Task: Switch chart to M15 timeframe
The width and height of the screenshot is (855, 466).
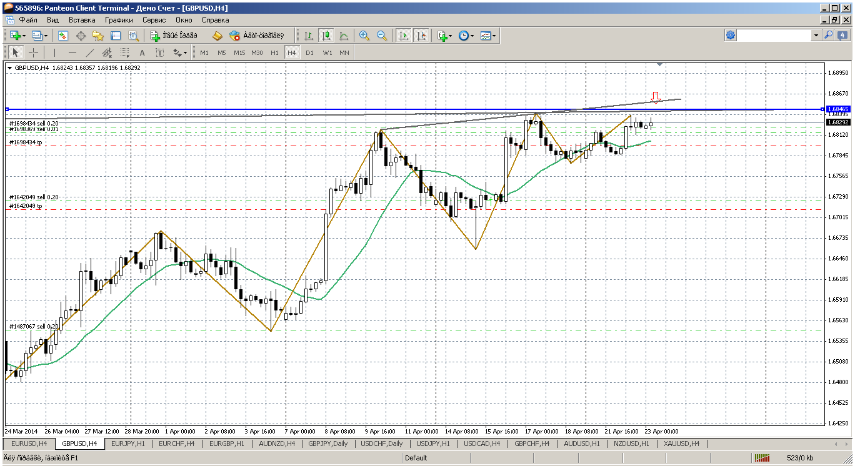Action: click(x=239, y=52)
